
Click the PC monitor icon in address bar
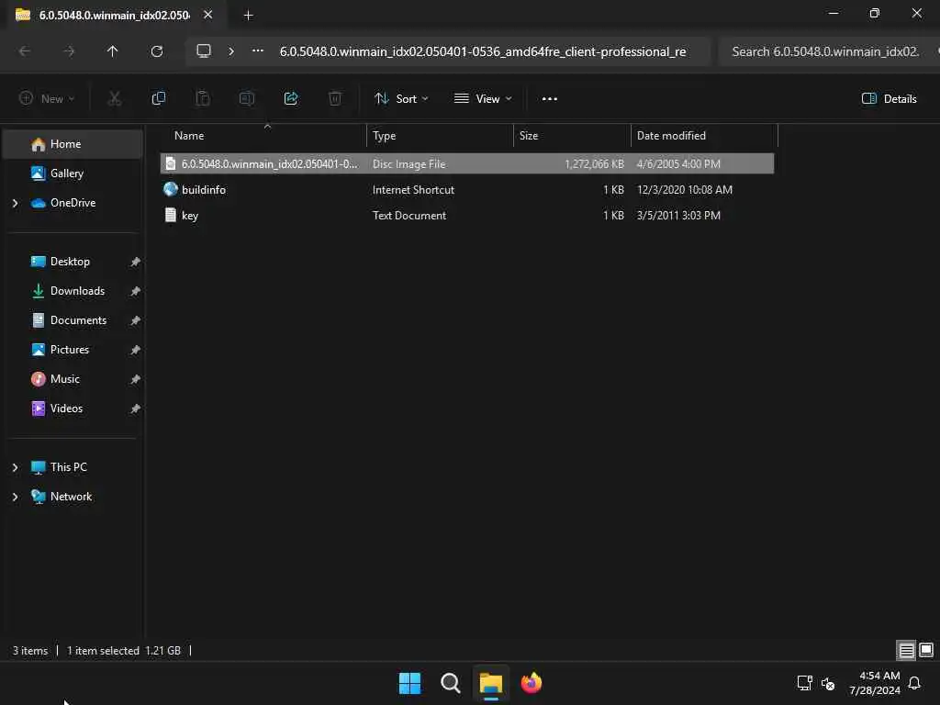(x=204, y=51)
